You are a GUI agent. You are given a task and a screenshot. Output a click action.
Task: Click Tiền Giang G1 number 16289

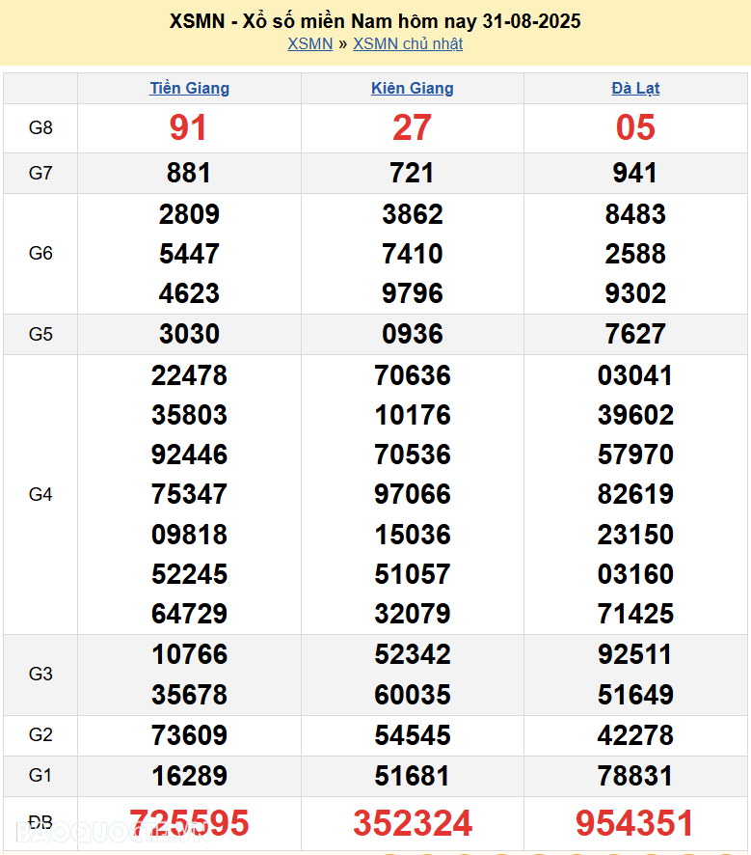(x=189, y=776)
